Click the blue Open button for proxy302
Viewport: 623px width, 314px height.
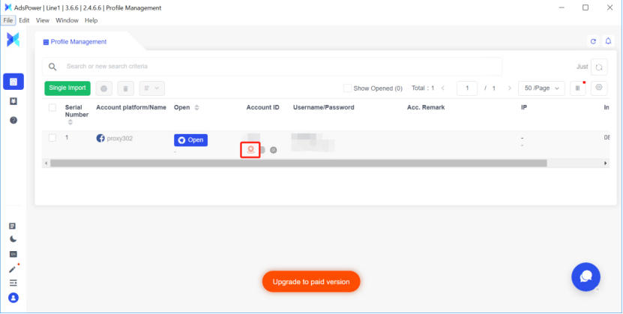(190, 140)
